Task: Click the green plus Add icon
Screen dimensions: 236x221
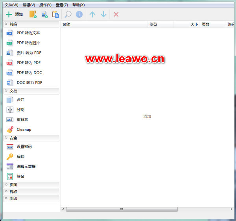Action: pos(9,15)
